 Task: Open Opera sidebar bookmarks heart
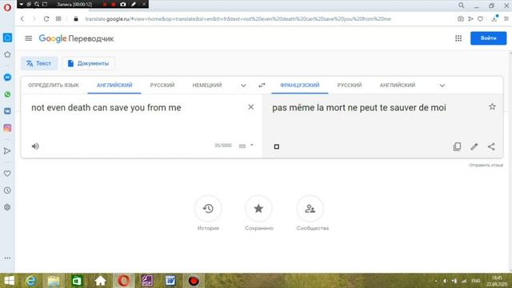tap(7, 174)
